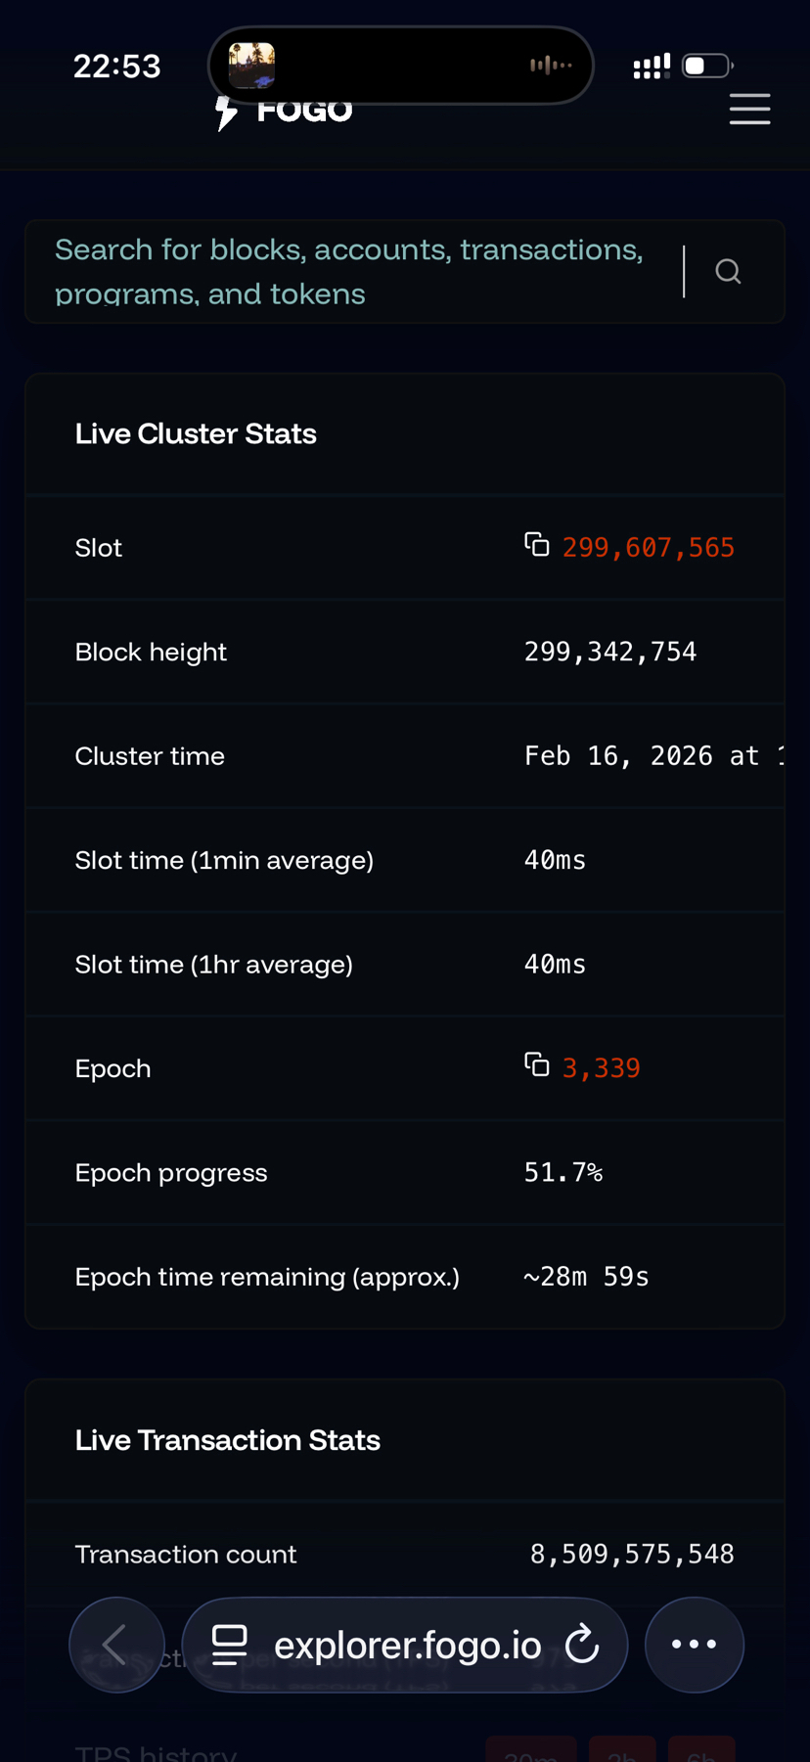Copy the slot number
The width and height of the screenshot is (810, 1762).
(x=536, y=545)
